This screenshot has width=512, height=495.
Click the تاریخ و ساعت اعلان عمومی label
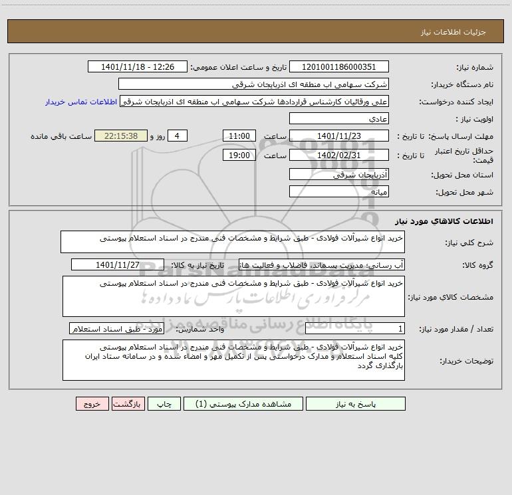pos(238,67)
